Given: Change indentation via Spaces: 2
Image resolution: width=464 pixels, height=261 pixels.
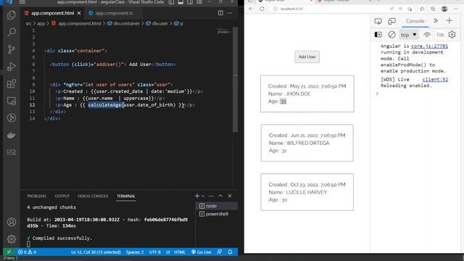Looking at the screenshot, I should click(x=135, y=252).
